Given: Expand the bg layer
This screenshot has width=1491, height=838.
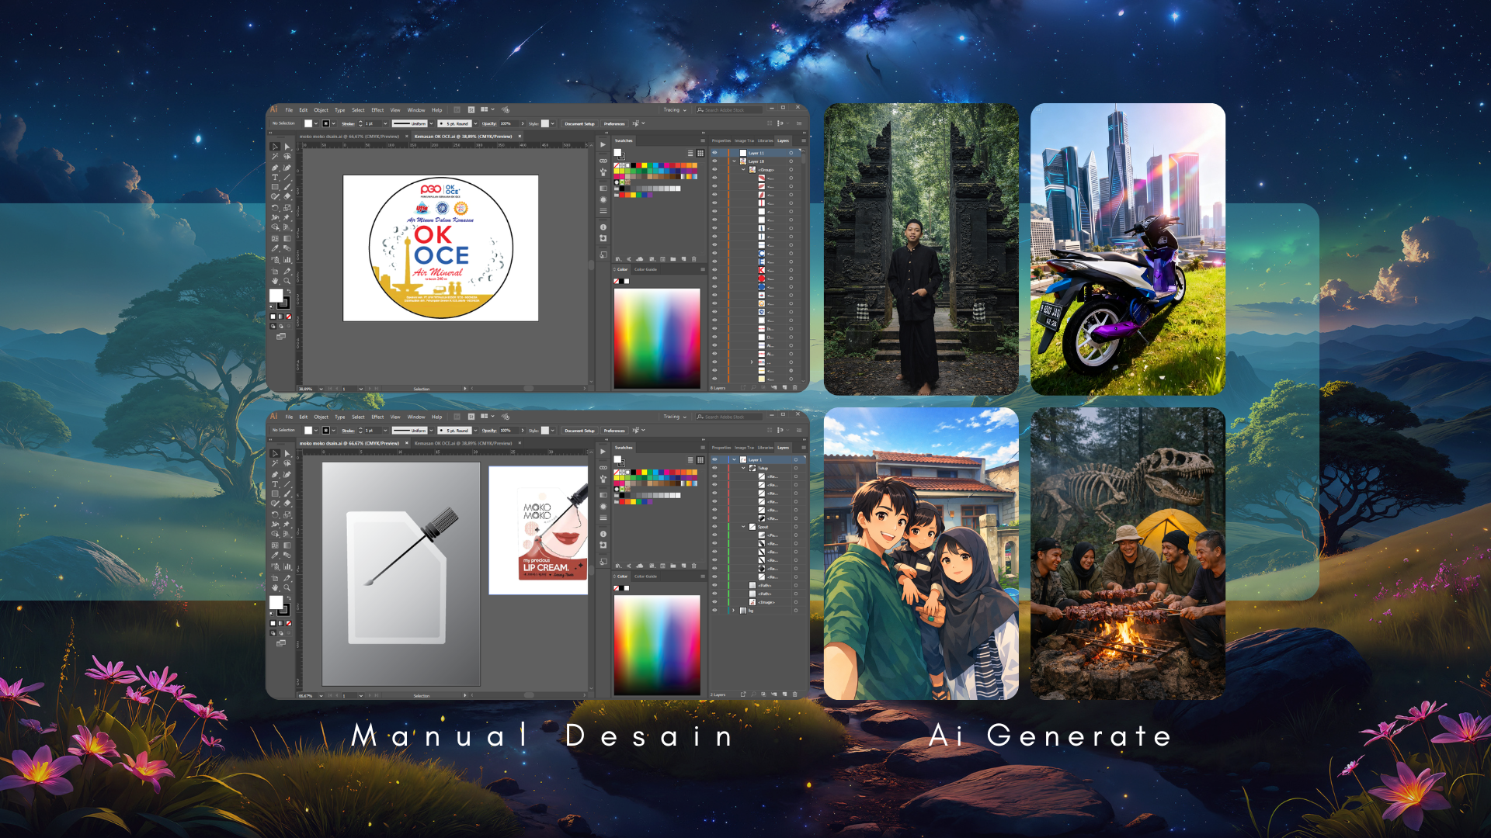Looking at the screenshot, I should (734, 611).
